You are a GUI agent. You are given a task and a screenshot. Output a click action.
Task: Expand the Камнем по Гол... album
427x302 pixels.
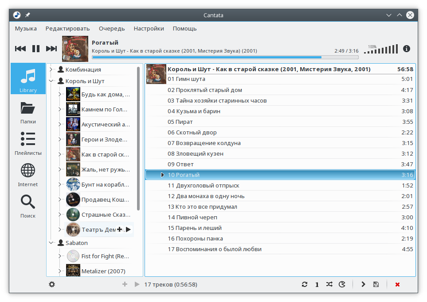pyautogui.click(x=60, y=109)
